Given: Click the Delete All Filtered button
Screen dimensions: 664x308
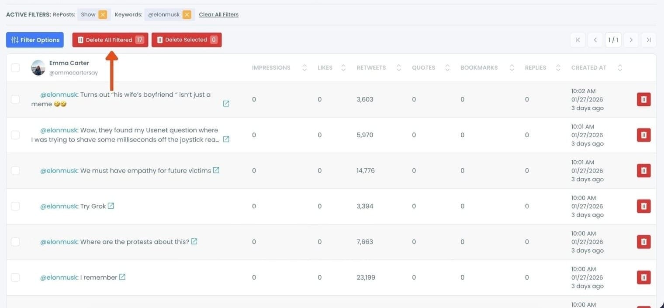Looking at the screenshot, I should (x=110, y=40).
